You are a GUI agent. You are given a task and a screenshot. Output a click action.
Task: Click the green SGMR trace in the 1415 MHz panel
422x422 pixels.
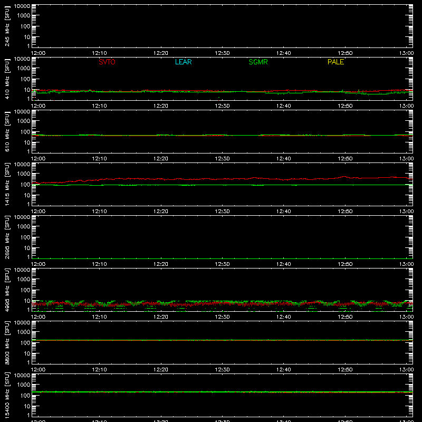point(222,185)
